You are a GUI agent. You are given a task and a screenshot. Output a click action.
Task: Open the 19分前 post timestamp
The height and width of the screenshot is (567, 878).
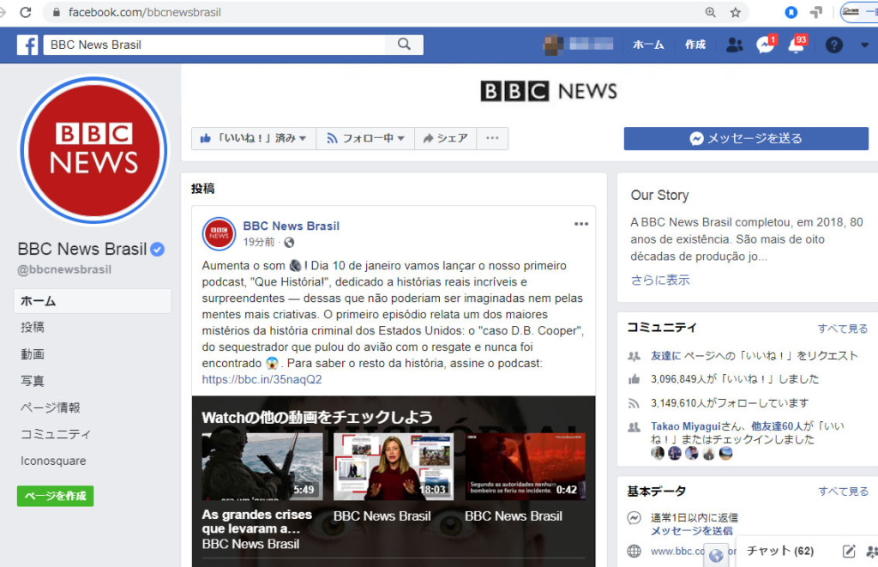tap(259, 242)
